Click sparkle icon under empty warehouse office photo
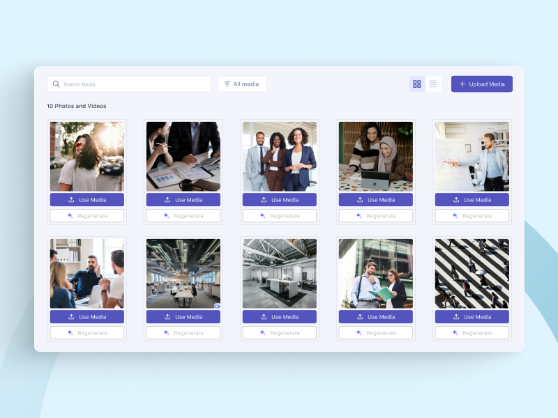 [263, 333]
